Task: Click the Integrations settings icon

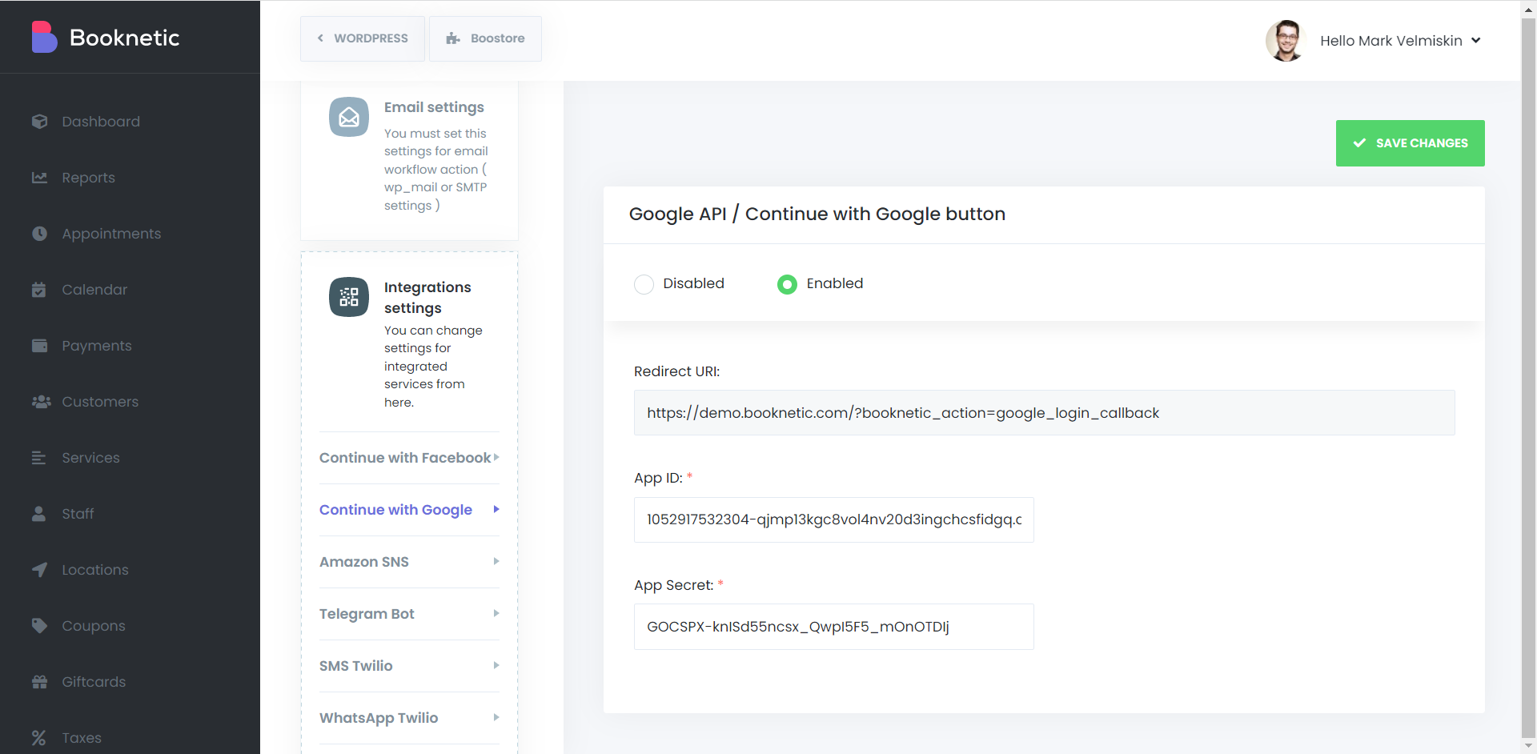Action: (348, 297)
